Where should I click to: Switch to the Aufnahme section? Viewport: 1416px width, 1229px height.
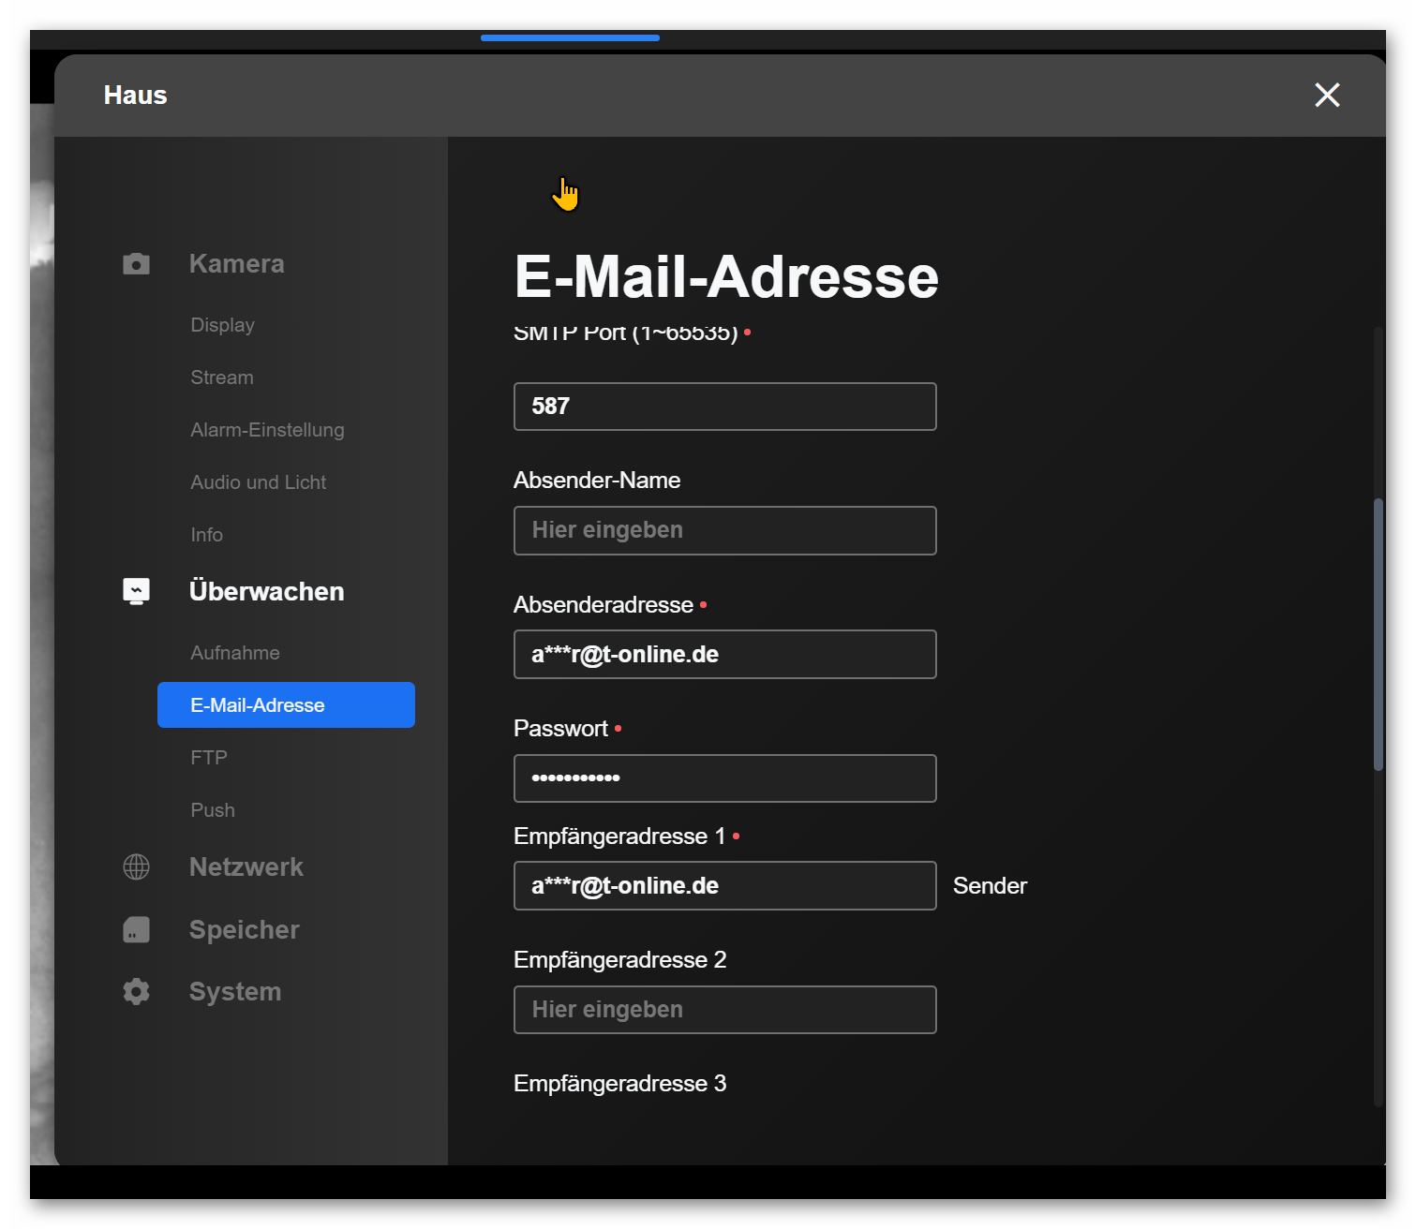(x=234, y=653)
